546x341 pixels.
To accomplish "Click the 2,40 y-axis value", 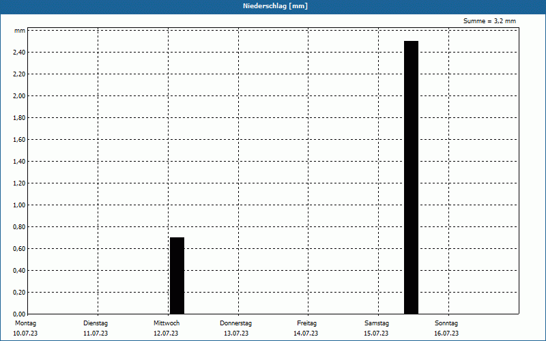I will 19,53.
